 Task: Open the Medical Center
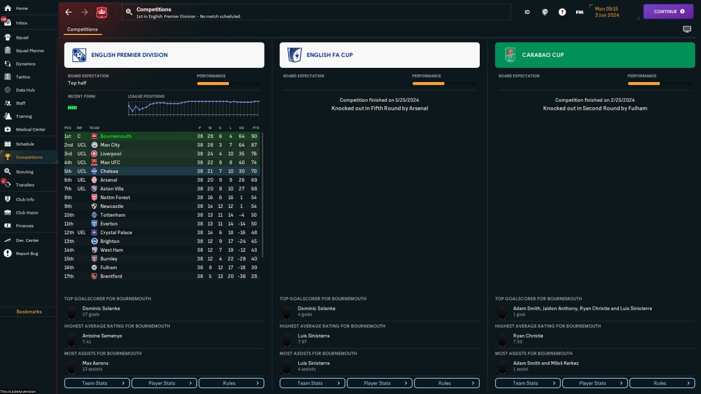tap(31, 130)
